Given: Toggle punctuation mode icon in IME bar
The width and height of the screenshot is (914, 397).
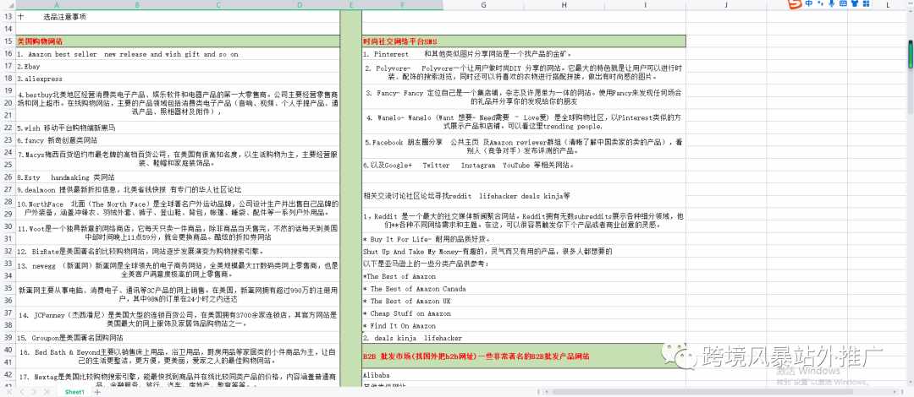Looking at the screenshot, I should pos(820,3).
